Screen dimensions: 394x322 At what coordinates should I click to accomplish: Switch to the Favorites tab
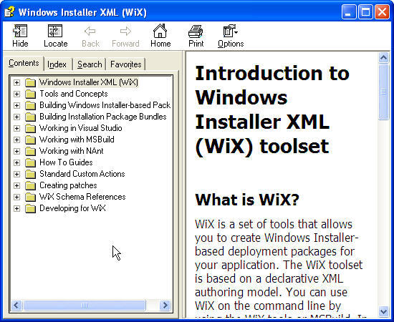[125, 64]
